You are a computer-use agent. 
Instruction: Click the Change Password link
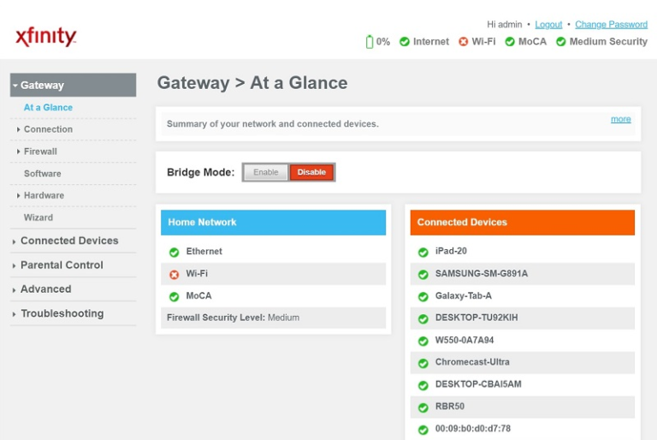pos(612,25)
